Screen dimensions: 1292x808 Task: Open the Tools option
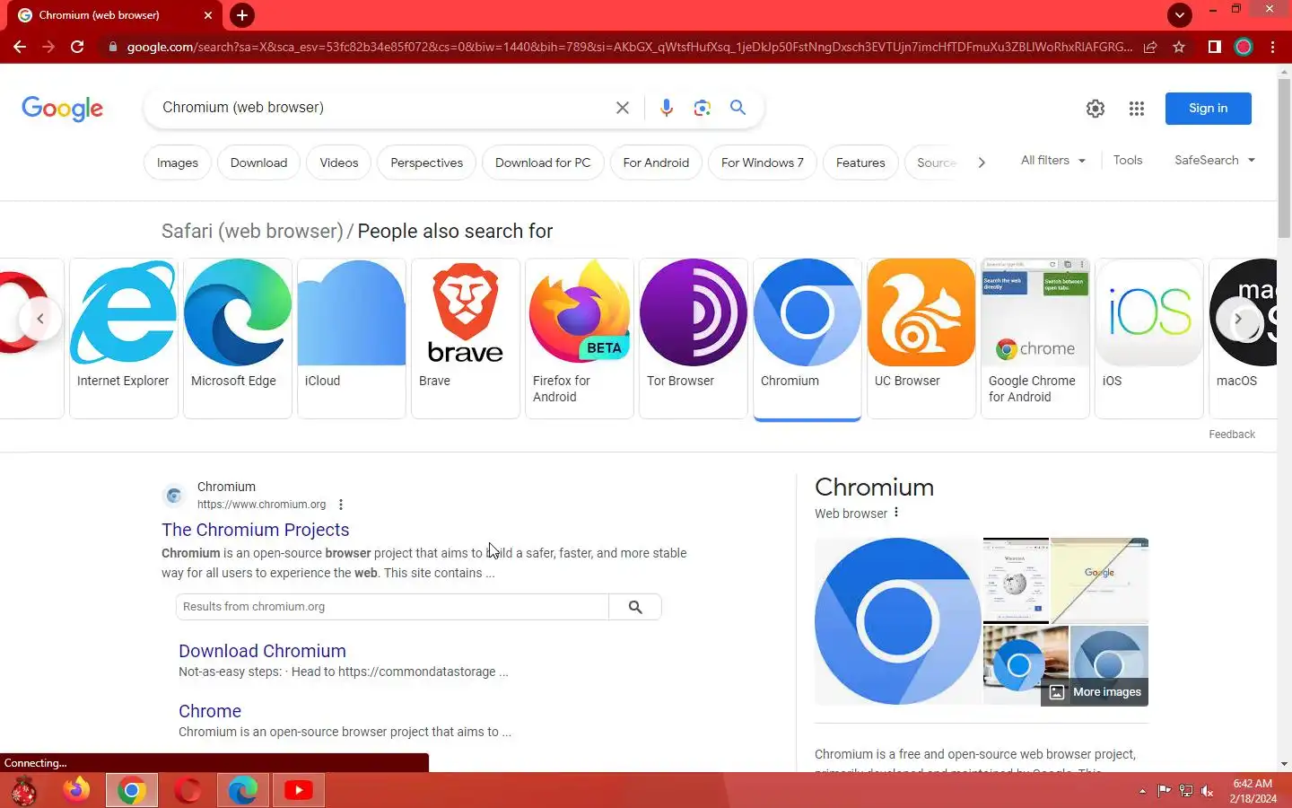click(1128, 160)
